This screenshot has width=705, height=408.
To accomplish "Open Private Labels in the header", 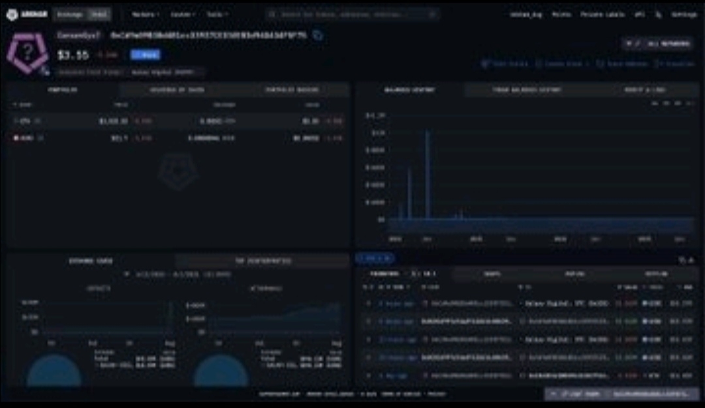I will [x=602, y=14].
